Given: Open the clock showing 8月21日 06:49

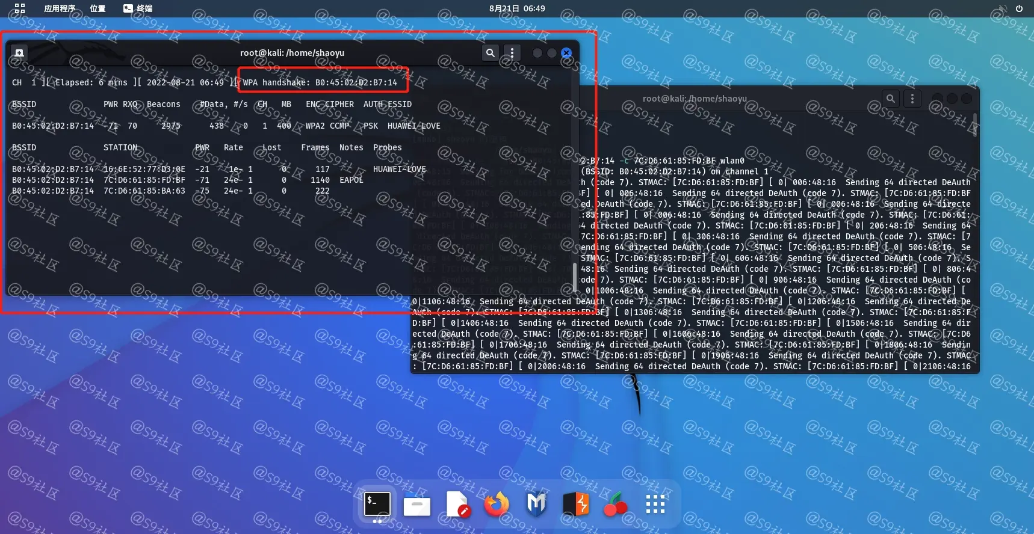Looking at the screenshot, I should coord(517,8).
